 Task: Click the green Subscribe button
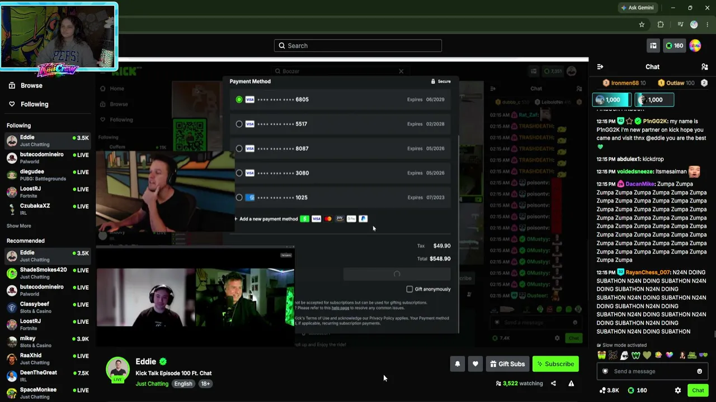(555, 364)
